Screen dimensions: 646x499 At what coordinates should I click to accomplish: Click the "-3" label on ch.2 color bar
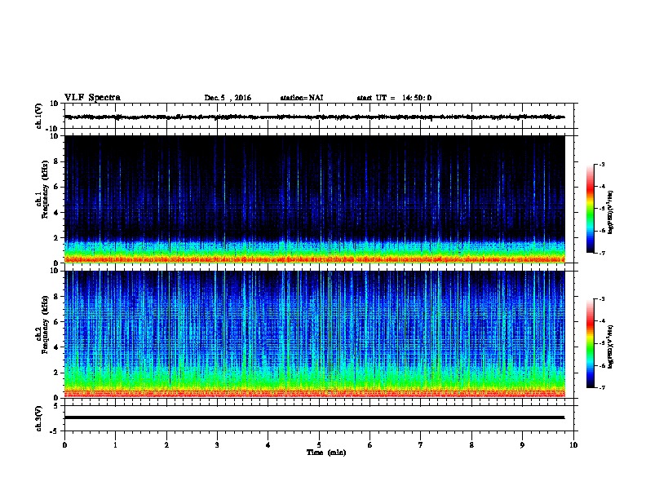click(601, 299)
